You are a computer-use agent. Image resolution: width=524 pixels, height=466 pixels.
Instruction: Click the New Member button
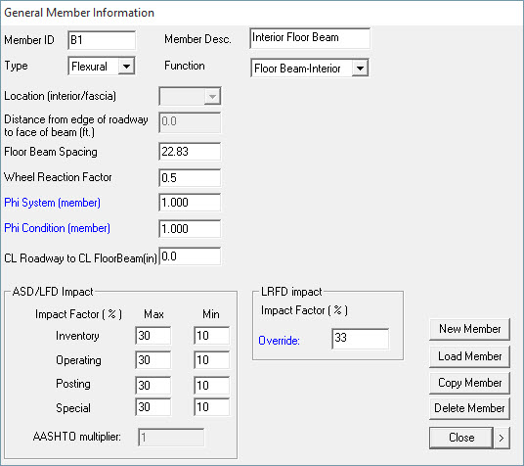469,329
